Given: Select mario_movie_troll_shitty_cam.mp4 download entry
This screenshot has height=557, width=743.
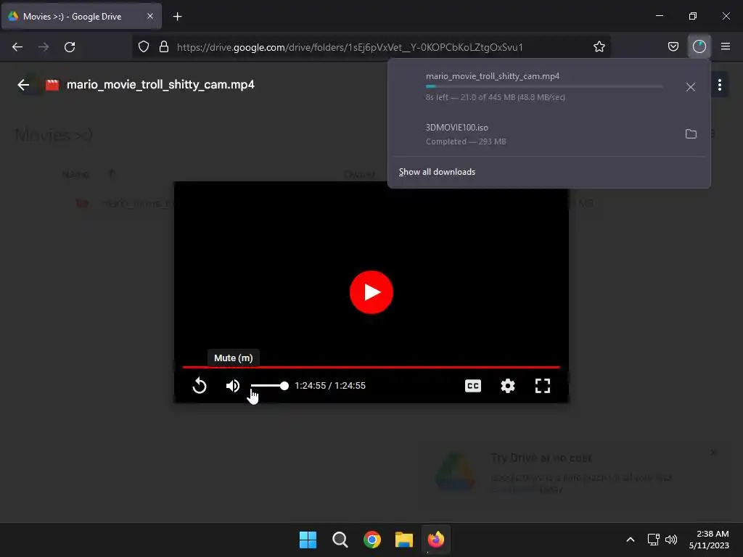Looking at the screenshot, I should [x=549, y=86].
